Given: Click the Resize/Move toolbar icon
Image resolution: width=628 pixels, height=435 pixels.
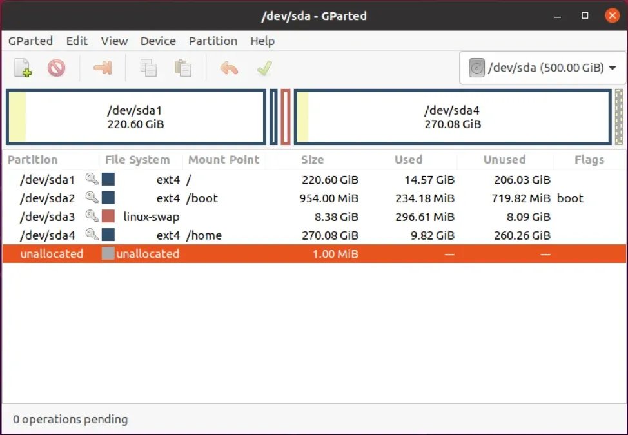Looking at the screenshot, I should click(103, 68).
